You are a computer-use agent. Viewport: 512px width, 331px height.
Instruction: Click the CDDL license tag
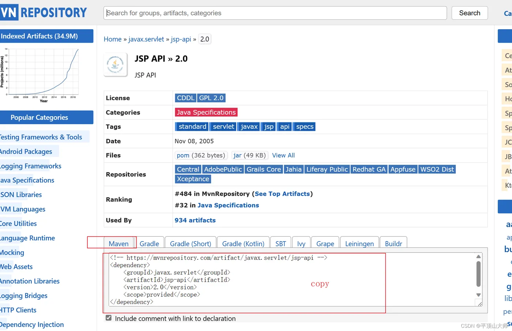[x=186, y=98]
